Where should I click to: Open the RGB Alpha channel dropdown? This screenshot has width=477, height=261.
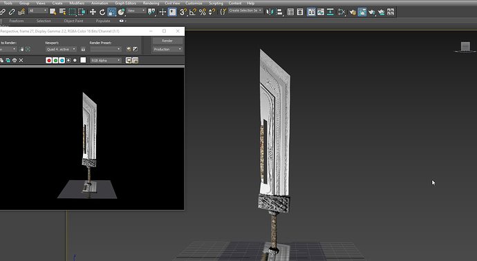[106, 60]
